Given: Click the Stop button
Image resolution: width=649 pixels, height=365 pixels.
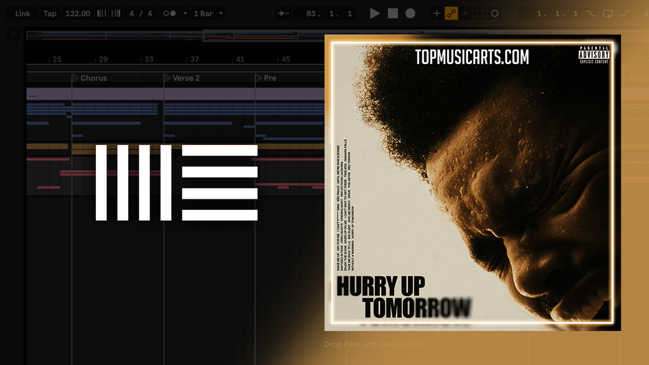Looking at the screenshot, I should click(393, 13).
